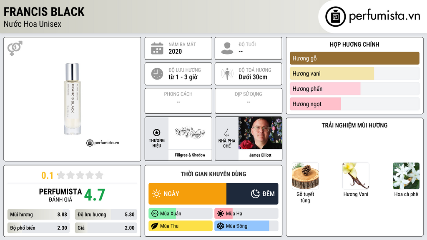Click the perfumista.vn logo icon

coord(335,17)
